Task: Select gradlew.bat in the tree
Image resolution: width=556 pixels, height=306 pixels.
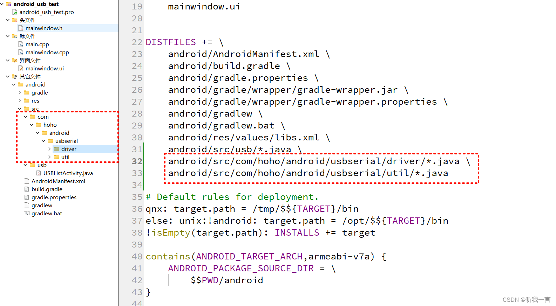Action: [47, 213]
